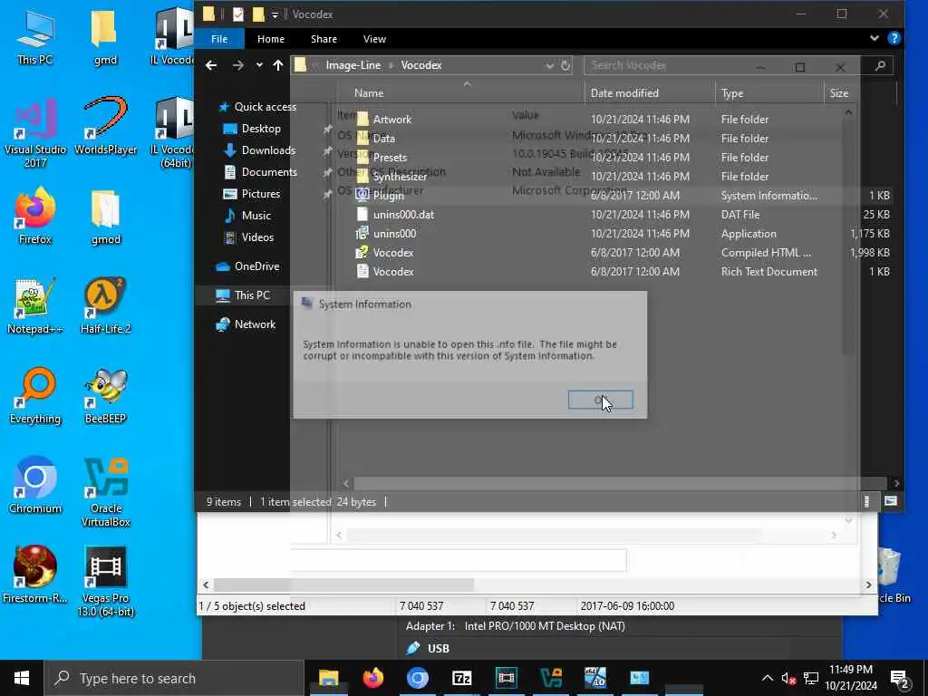
Task: Switch to details view layout icon
Action: pyautogui.click(x=866, y=502)
